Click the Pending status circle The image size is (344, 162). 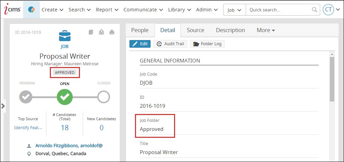point(26,97)
